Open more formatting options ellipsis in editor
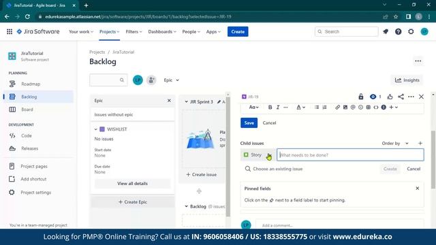This screenshot has width=436, height=245. click(285, 108)
